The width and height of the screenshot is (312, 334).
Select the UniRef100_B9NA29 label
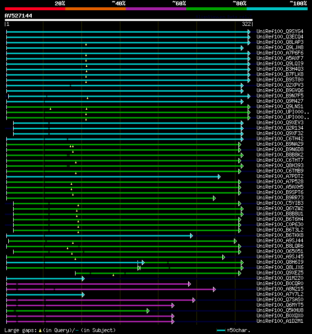click(280, 144)
